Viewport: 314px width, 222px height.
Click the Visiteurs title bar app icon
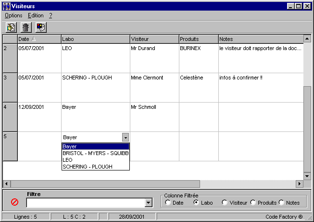tap(7, 6)
